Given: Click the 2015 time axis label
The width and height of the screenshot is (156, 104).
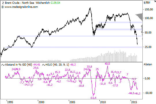Looking at the screenshot, I should click(x=134, y=102).
